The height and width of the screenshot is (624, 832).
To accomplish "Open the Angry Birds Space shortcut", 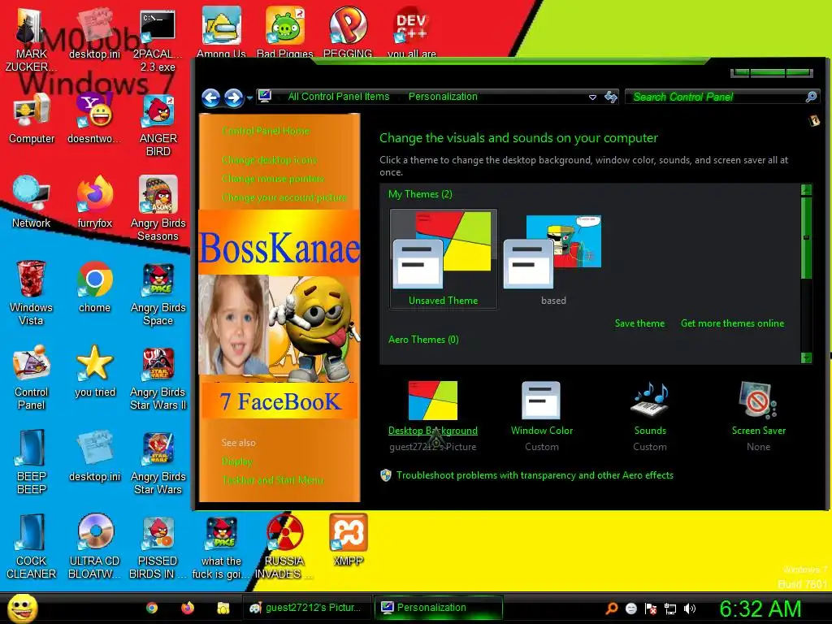I will tap(158, 292).
